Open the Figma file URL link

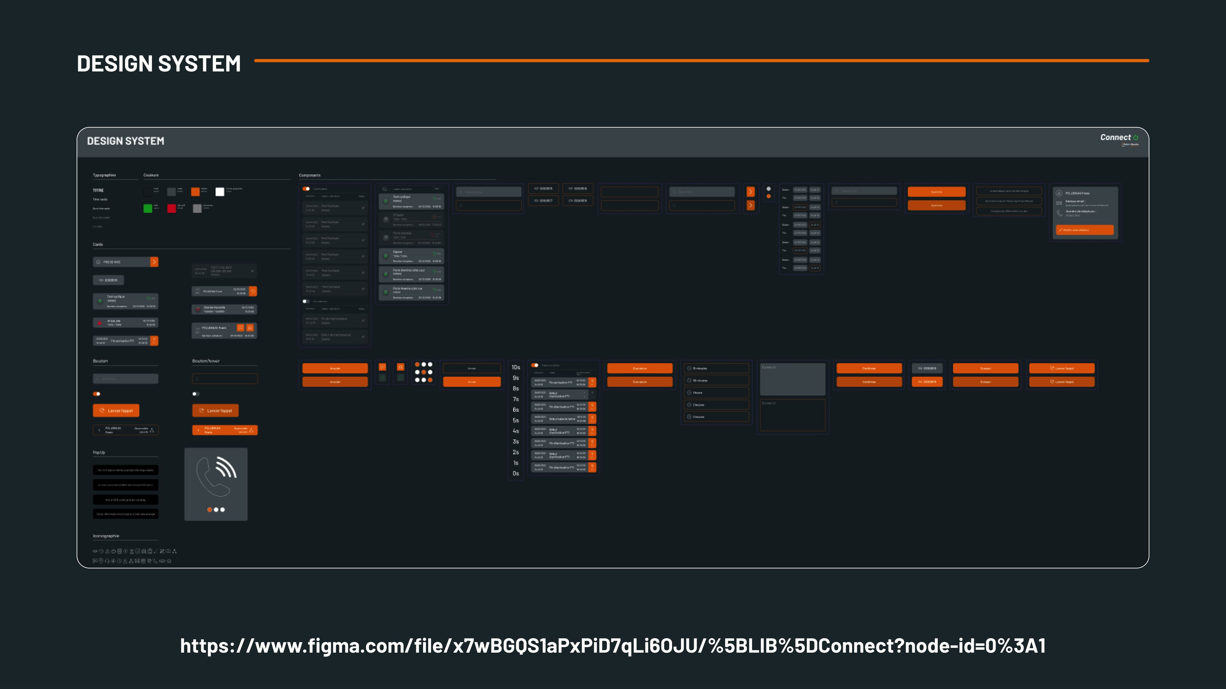(x=613, y=646)
